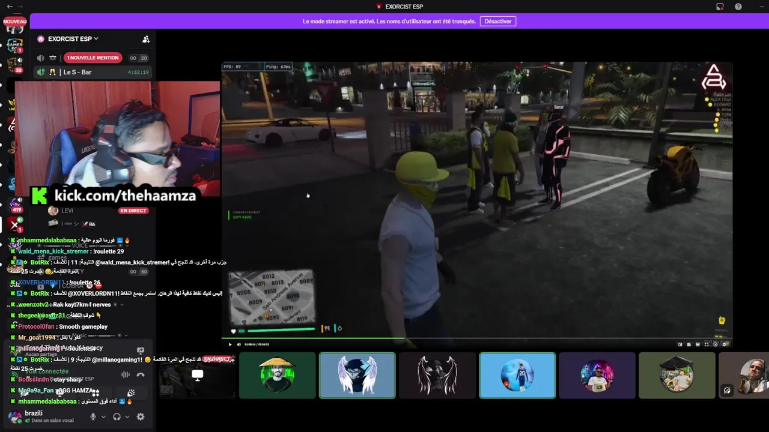Open the headphone output options chevron

[127, 416]
